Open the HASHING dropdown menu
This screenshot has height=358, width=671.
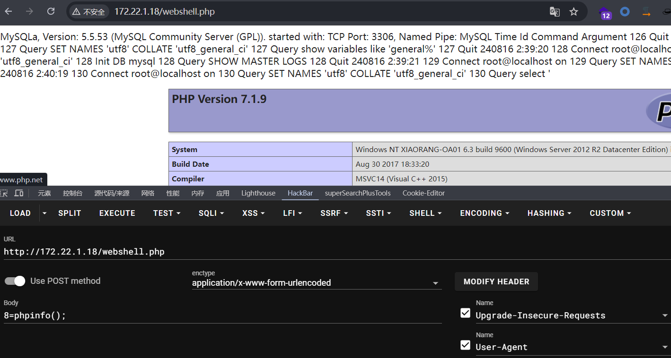(549, 213)
